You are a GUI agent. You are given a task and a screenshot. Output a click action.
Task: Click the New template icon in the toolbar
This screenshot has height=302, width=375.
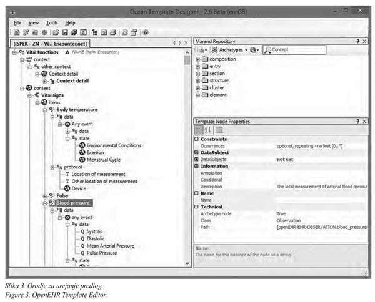17,32
